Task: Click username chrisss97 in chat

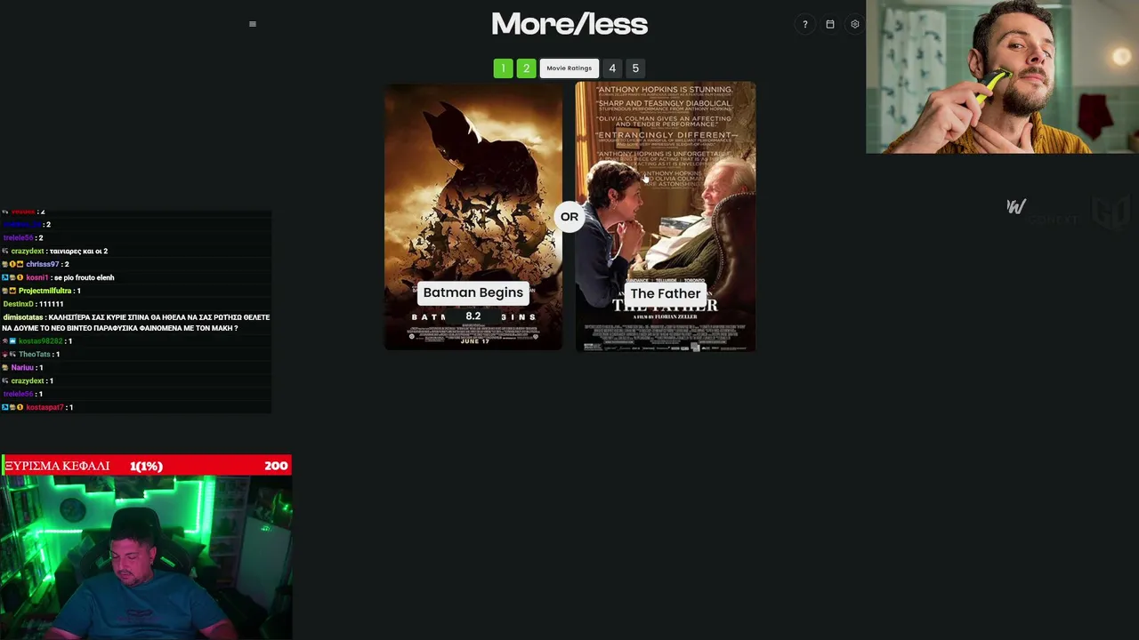Action: pyautogui.click(x=42, y=264)
